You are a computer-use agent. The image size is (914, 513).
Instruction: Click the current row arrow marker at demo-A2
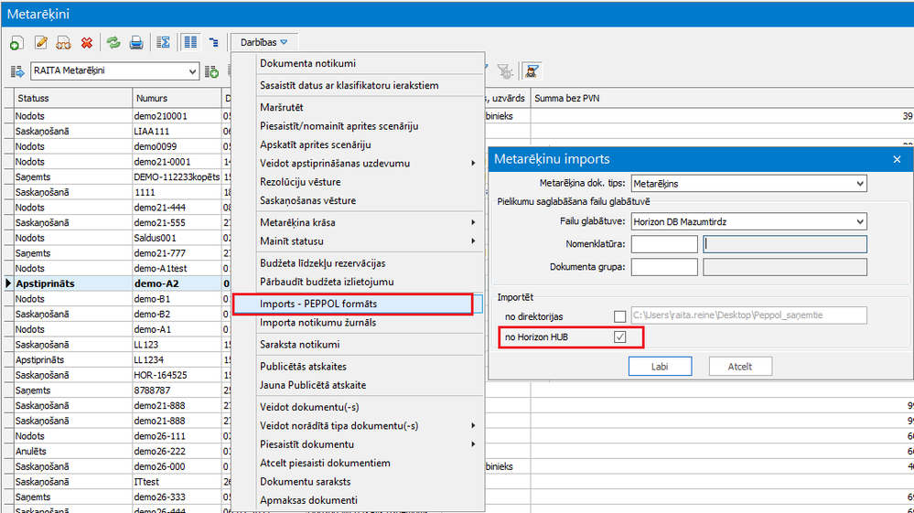click(8, 283)
